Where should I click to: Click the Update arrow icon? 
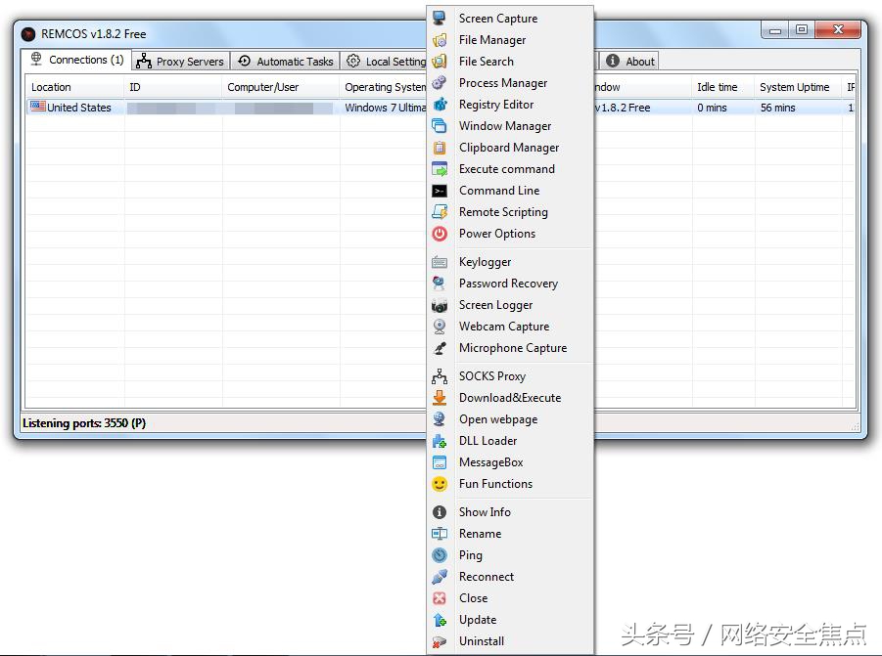coord(440,620)
